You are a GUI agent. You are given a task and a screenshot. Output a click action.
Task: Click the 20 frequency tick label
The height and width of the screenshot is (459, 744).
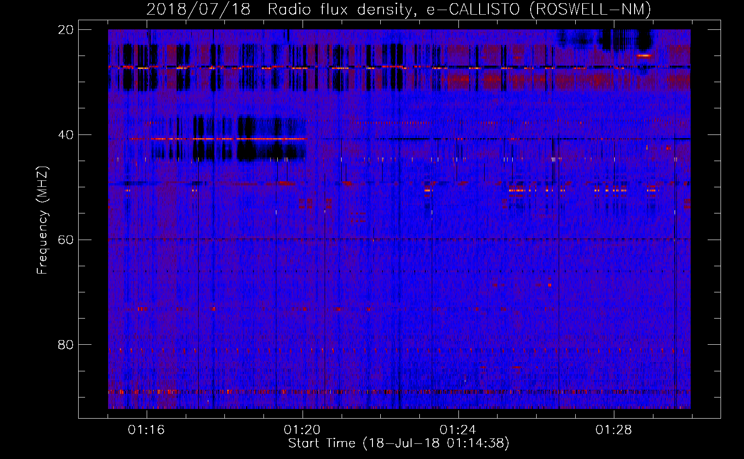point(66,30)
